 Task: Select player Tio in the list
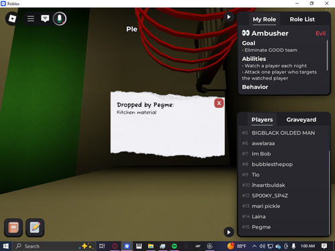click(x=283, y=175)
